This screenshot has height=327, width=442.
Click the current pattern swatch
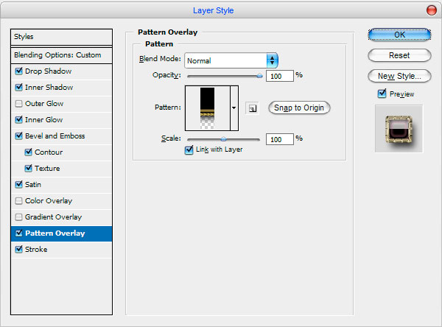click(x=208, y=108)
